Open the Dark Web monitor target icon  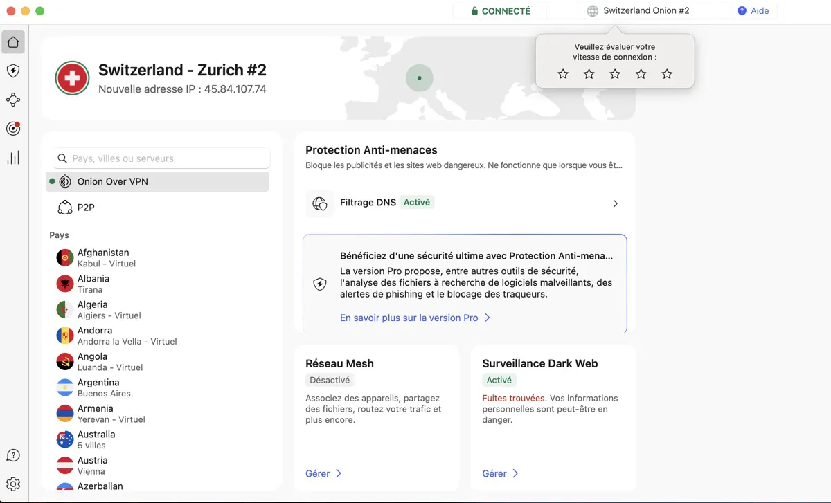pos(13,129)
